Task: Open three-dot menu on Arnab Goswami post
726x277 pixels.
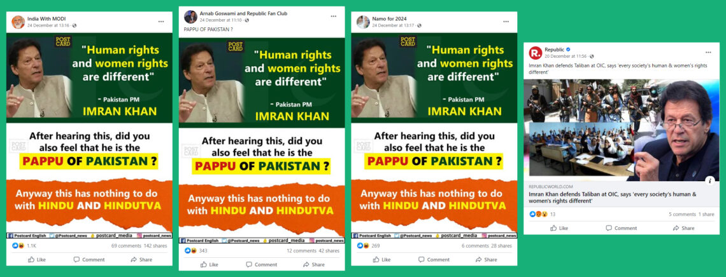Action: (x=333, y=16)
